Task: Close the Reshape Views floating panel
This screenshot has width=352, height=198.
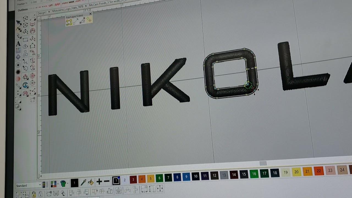Action: coord(90,13)
